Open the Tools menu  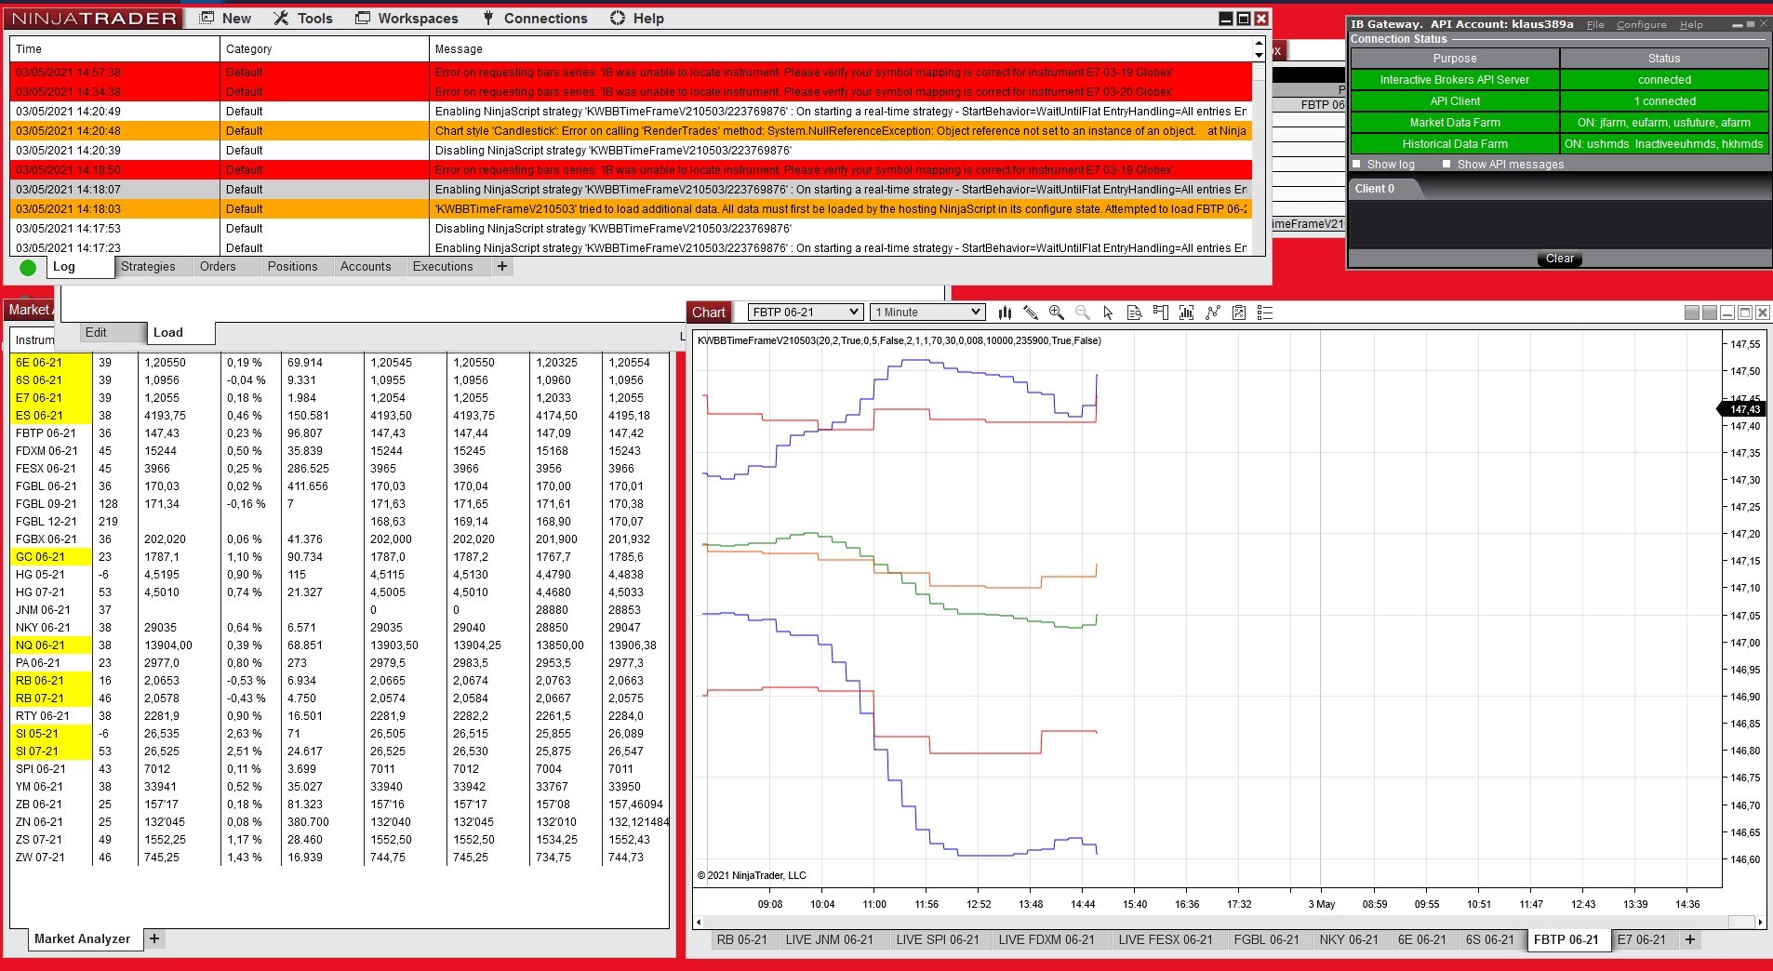304,19
